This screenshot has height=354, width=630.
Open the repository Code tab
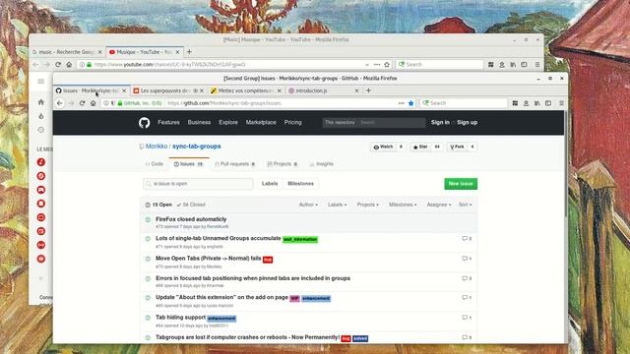[x=155, y=164]
